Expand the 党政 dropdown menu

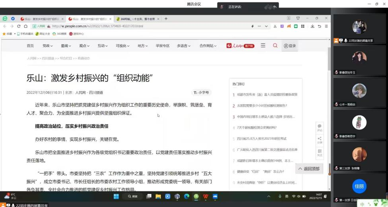(x=48, y=46)
